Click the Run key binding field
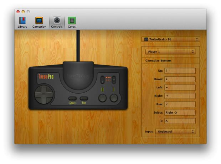Viewport: 221px width, 164px height. (180, 104)
